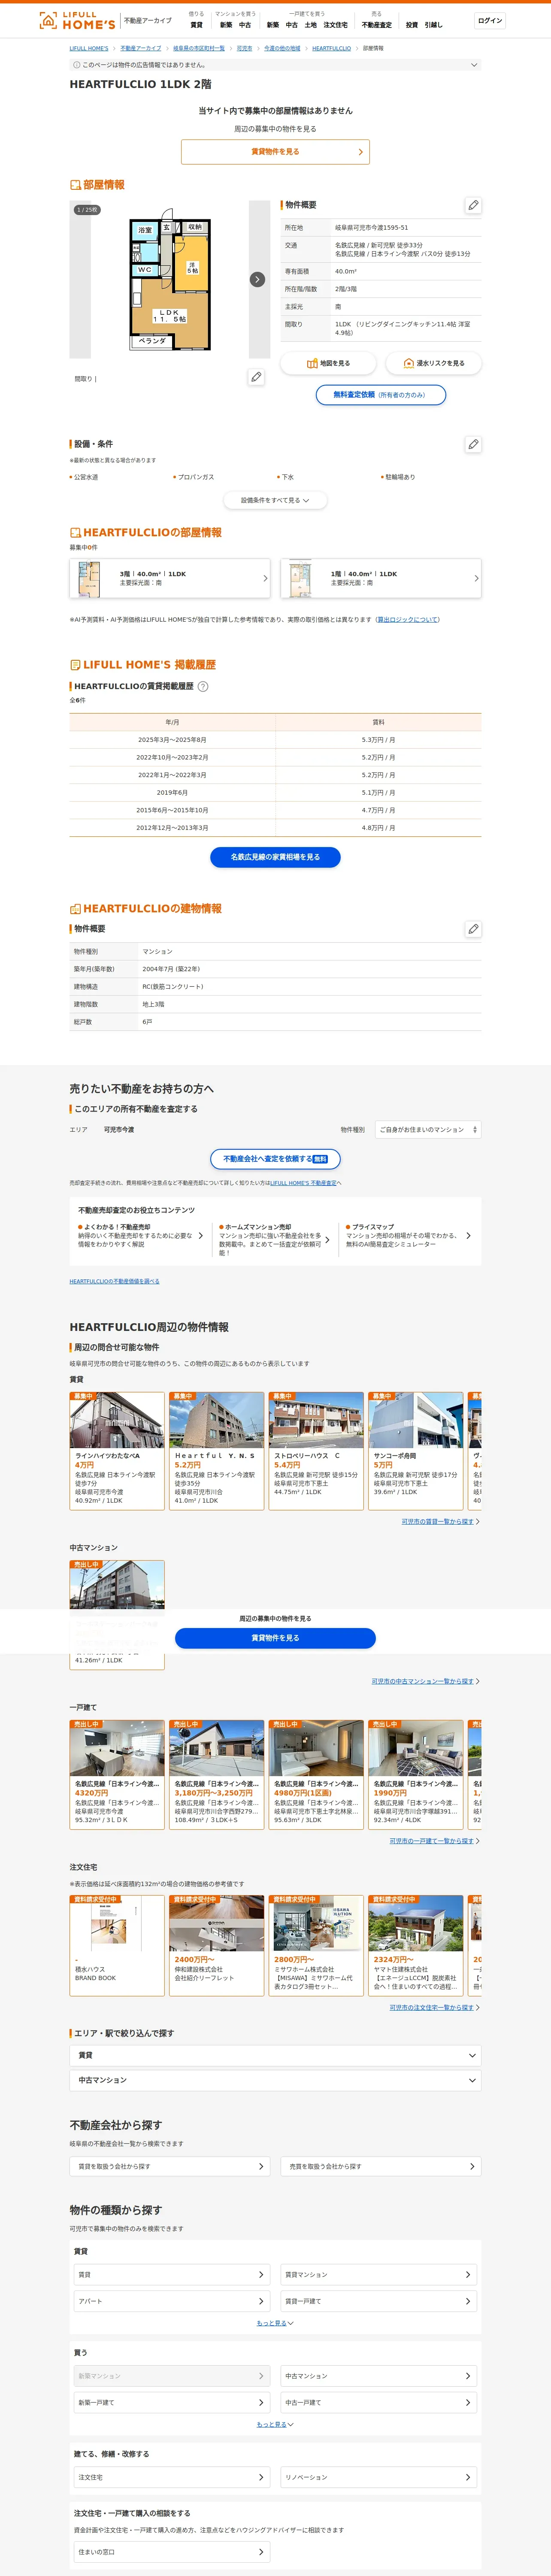The width and height of the screenshot is (551, 2576).
Task: Open the 1階 40.0m² 1LDK room card
Action: click(381, 578)
